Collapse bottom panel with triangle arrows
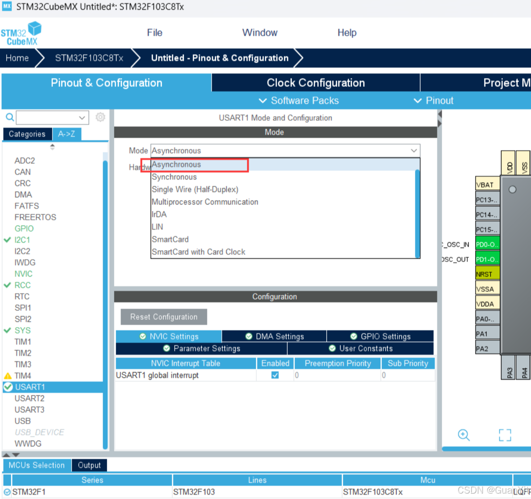 pyautogui.click(x=11, y=455)
